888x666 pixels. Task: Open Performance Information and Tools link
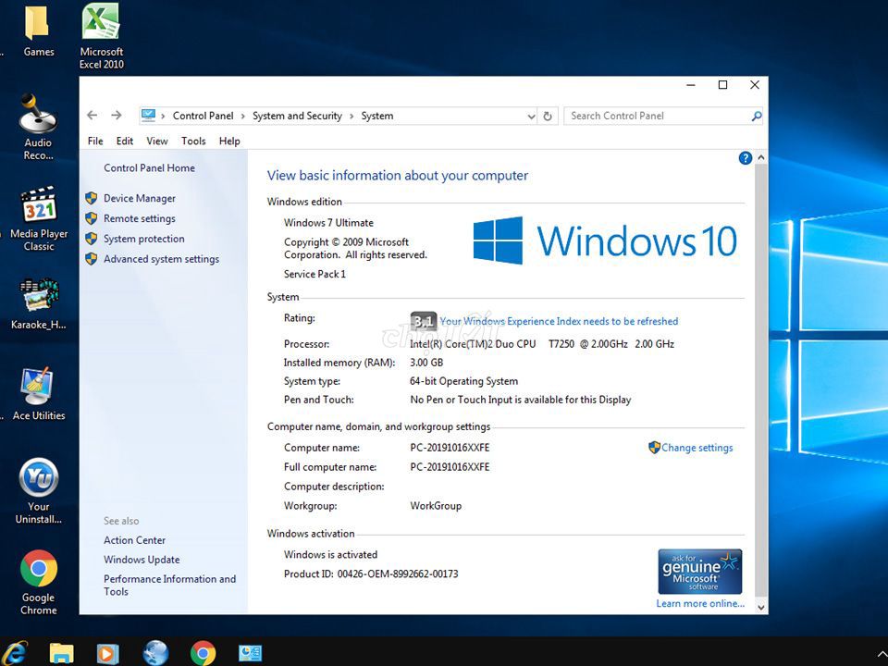tap(169, 585)
